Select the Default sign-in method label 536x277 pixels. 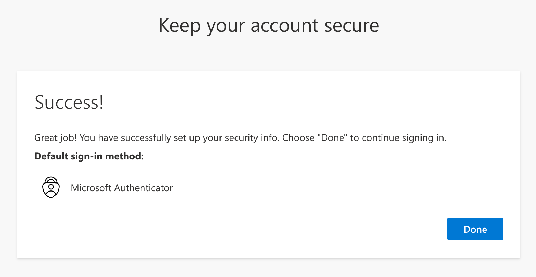coord(89,156)
